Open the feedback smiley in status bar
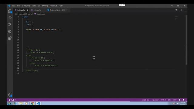The width and height of the screenshot is (194, 109). click(x=179, y=100)
